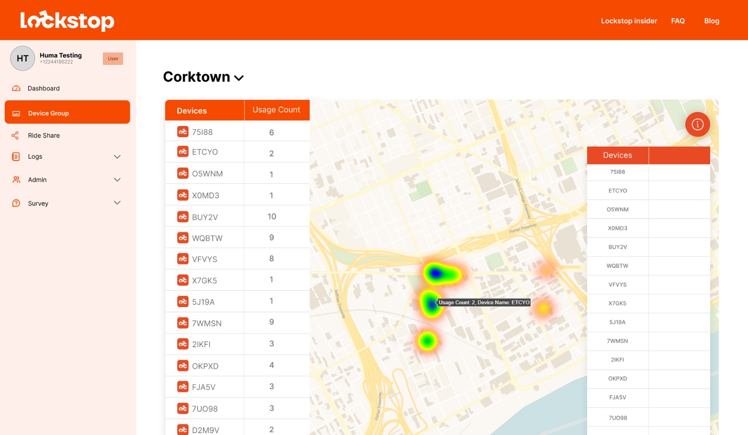Select XOMD3 in the map Devices panel
748x435 pixels.
pos(618,228)
